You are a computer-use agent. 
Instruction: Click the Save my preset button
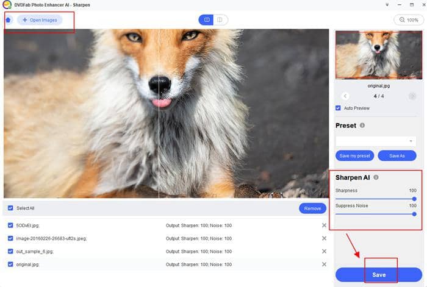coord(355,155)
